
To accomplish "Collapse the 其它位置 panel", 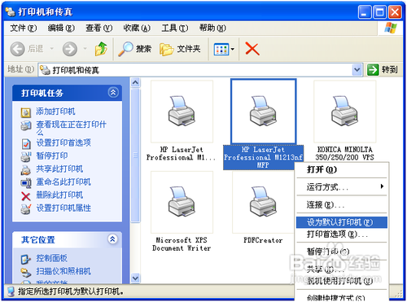I will pyautogui.click(x=112, y=239).
